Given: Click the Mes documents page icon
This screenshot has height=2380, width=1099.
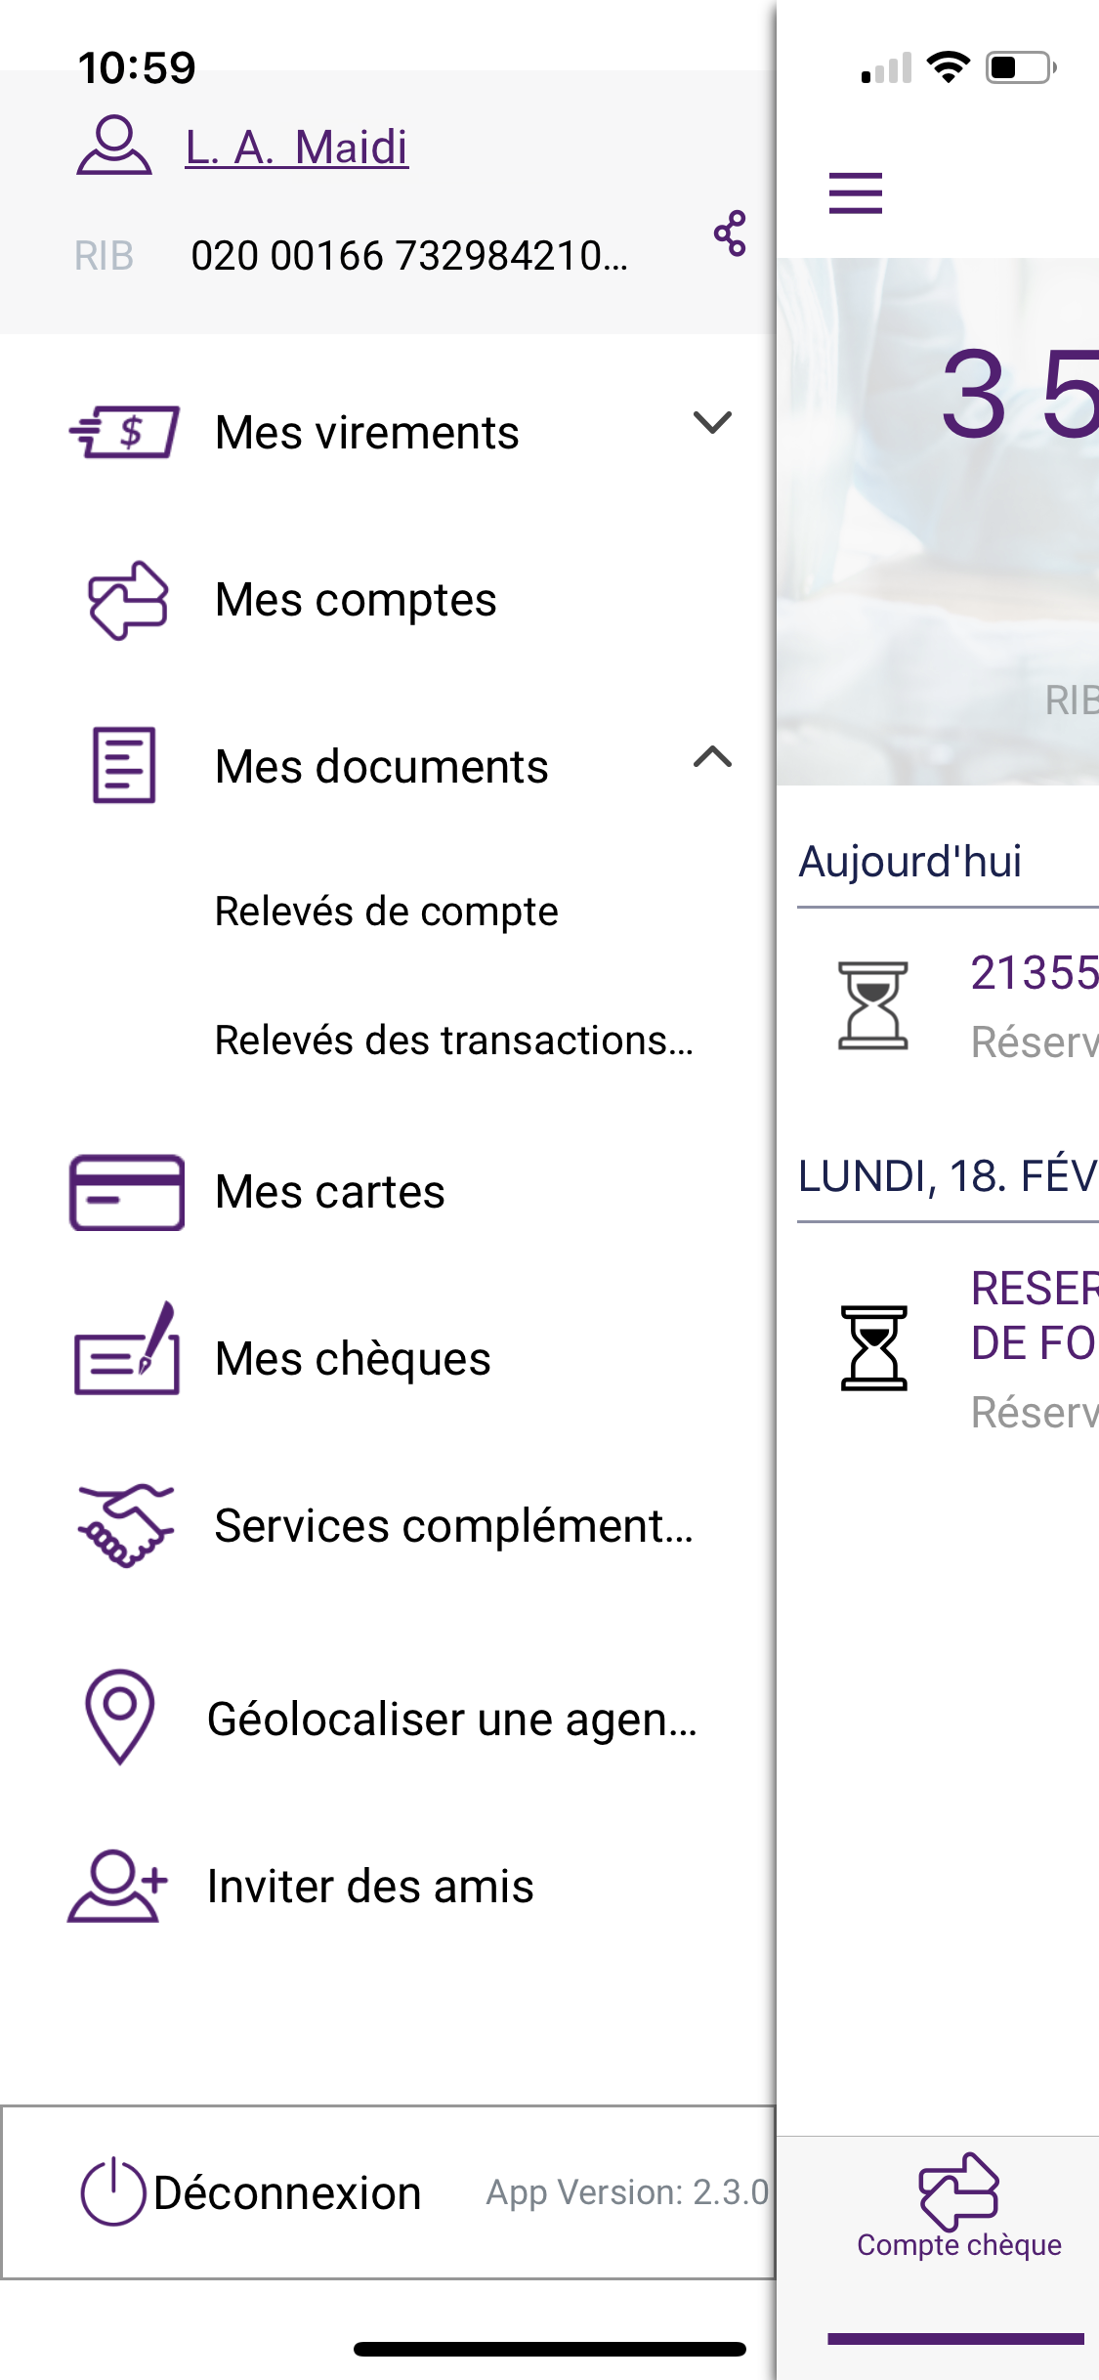Looking at the screenshot, I should [124, 765].
